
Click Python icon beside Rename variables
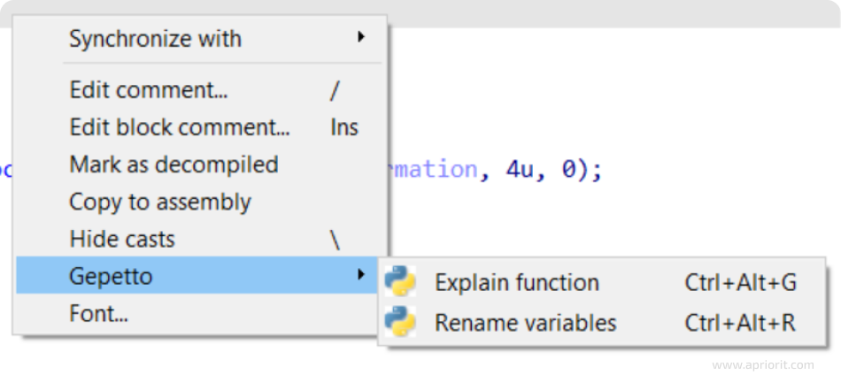(399, 321)
